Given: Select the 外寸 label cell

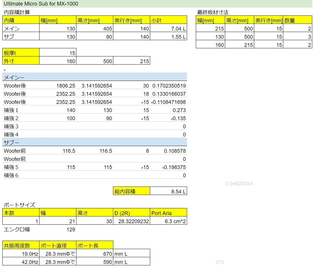Looking at the screenshot, I should pos(21,61).
